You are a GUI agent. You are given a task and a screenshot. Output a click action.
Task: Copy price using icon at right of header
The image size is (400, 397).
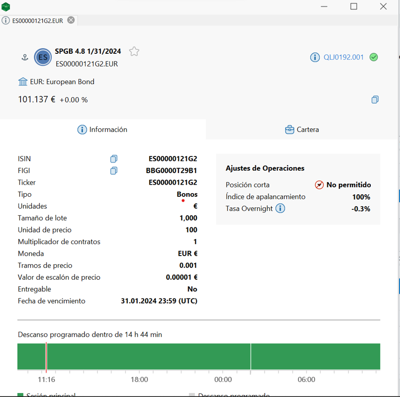(375, 100)
